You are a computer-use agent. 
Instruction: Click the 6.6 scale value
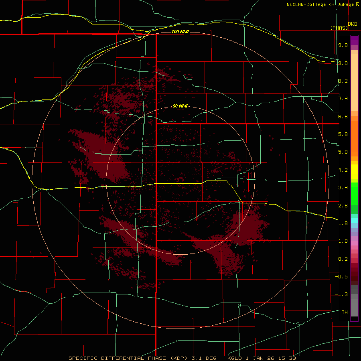click(x=343, y=116)
